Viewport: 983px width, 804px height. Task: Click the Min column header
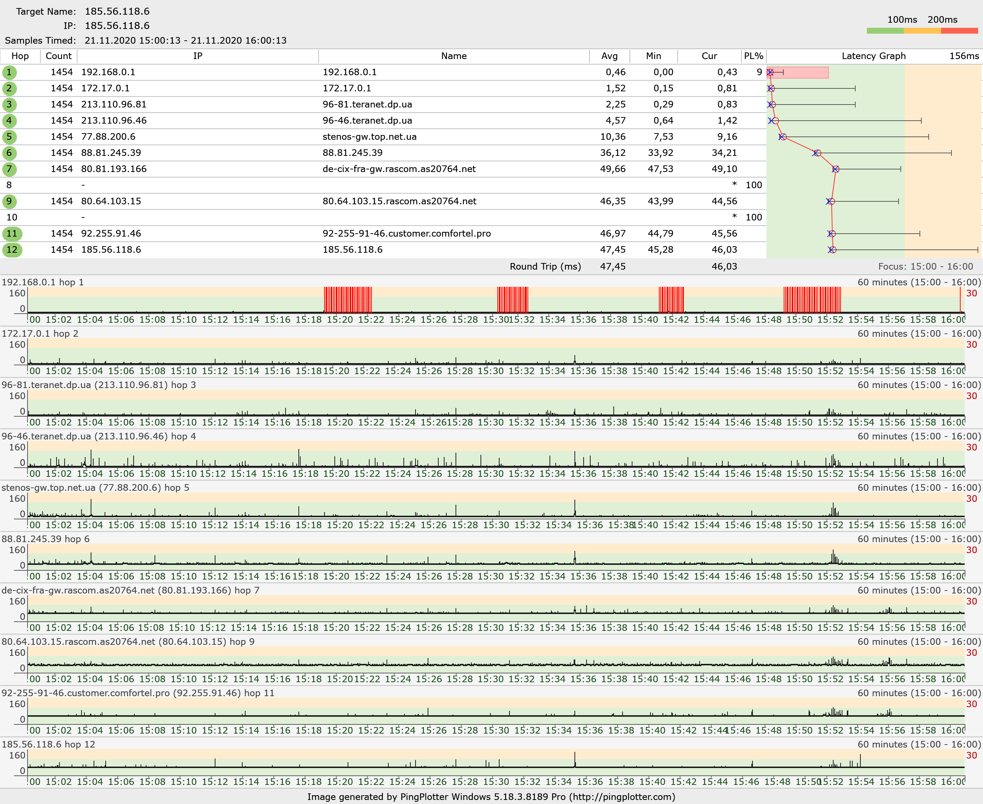click(x=653, y=56)
